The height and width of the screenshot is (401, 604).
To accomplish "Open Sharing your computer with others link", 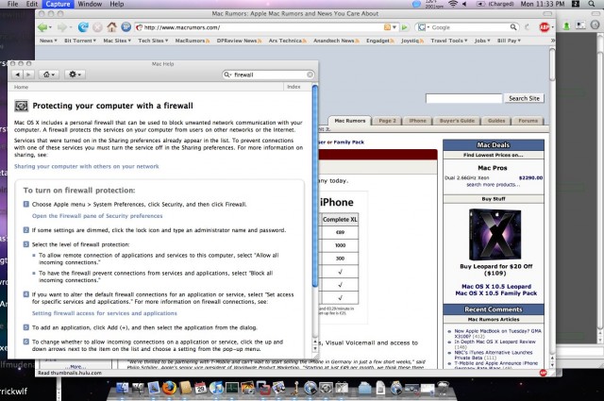I will pyautogui.click(x=86, y=166).
